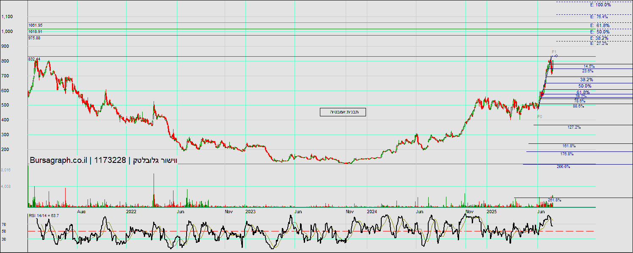Select the E: 61.8% extension label

pyautogui.click(x=600, y=26)
